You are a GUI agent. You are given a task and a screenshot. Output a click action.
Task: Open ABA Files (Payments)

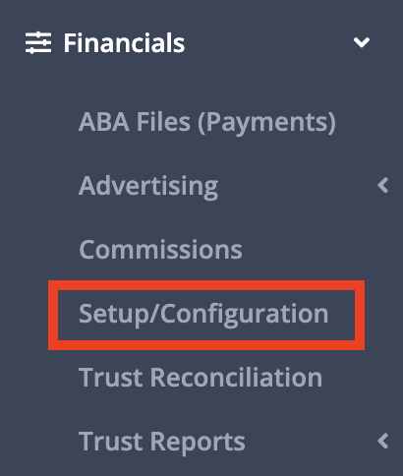point(207,122)
